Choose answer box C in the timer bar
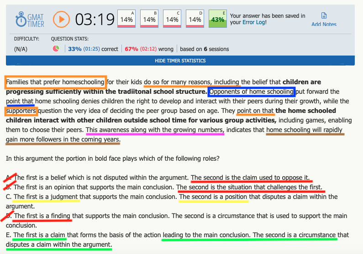The width and height of the screenshot is (363, 254). pyautogui.click(x=172, y=19)
